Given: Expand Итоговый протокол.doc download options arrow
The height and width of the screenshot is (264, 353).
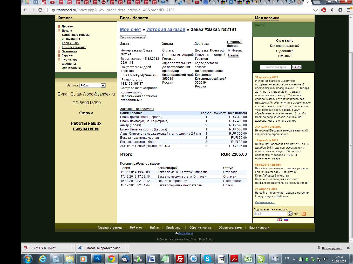Looking at the screenshot, I should (127, 247).
